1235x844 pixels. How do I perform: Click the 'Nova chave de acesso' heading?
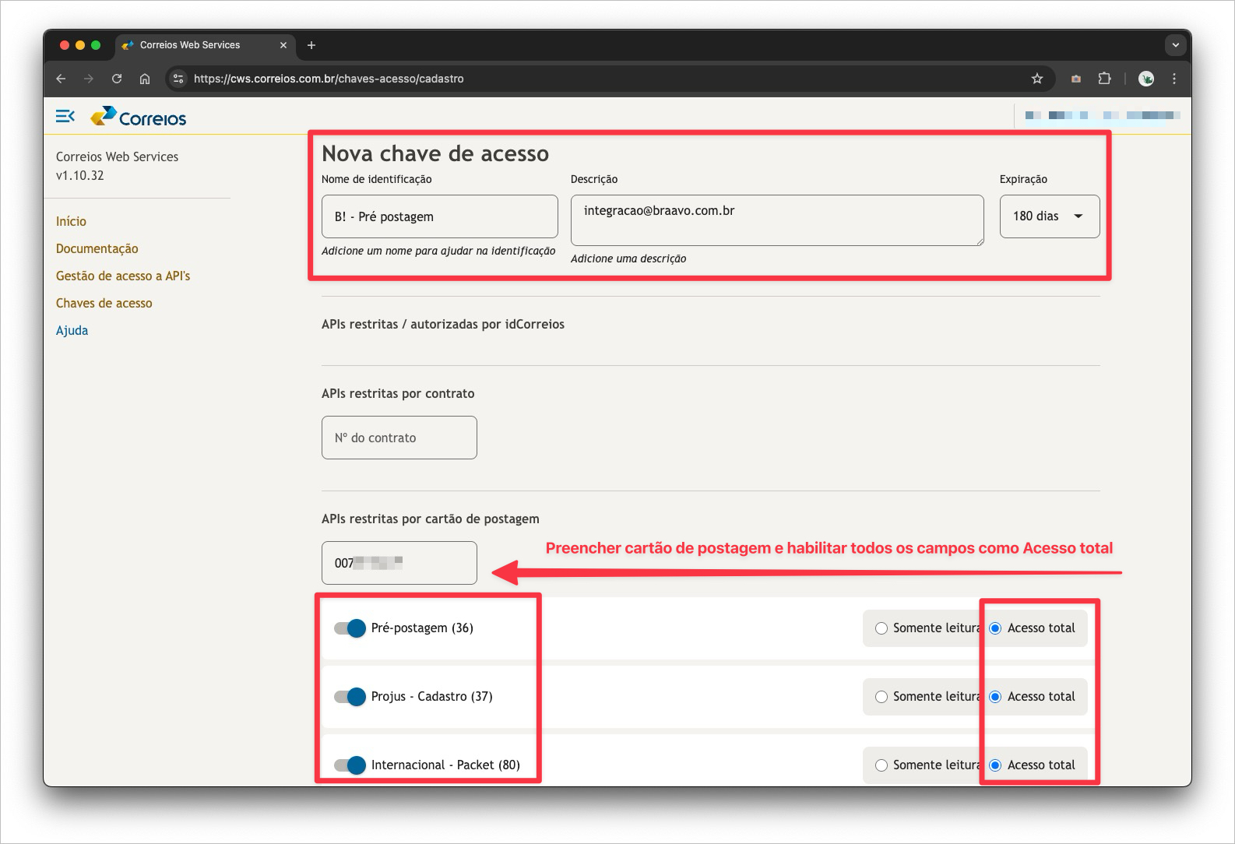[x=435, y=153]
